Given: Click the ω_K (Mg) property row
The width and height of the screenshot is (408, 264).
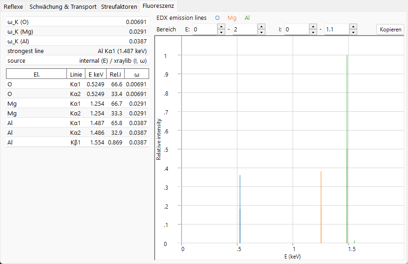Looking at the screenshot, I should pos(77,31).
